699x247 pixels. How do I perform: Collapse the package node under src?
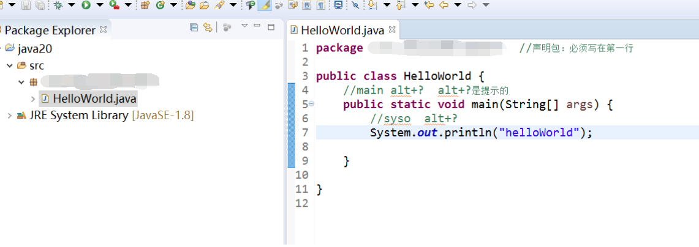coord(21,82)
